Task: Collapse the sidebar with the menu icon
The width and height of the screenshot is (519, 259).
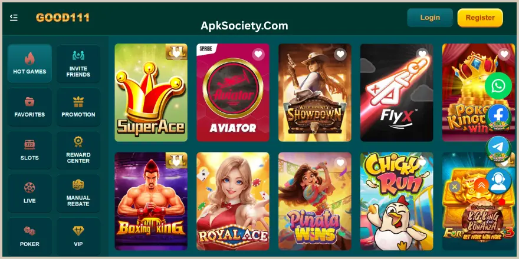Action: pyautogui.click(x=14, y=18)
